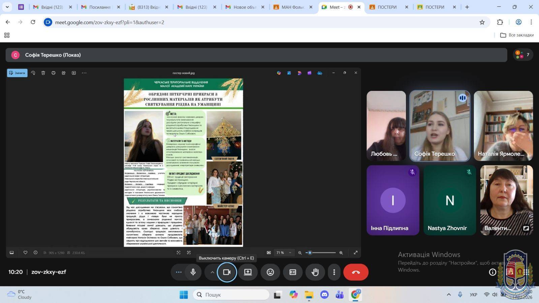This screenshot has width=539, height=303.
Task: Open Chrome extensions puzzle icon
Action: (x=500, y=22)
